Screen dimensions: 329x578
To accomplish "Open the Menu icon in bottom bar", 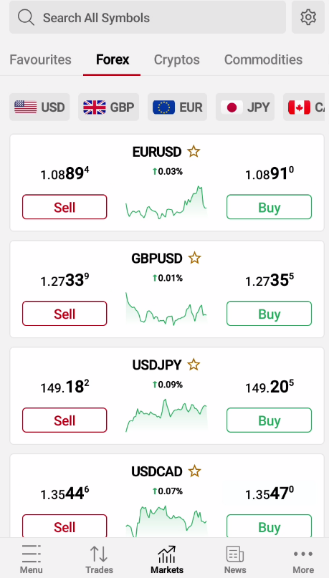I will 31,554.
